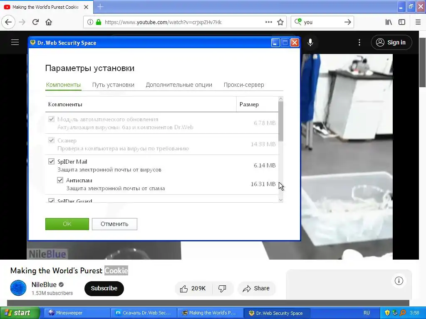Click the search engine magnifier icon
Image resolution: width=426 pixels, height=319 pixels.
(x=298, y=22)
